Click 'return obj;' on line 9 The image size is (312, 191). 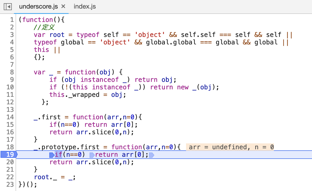click(155, 80)
